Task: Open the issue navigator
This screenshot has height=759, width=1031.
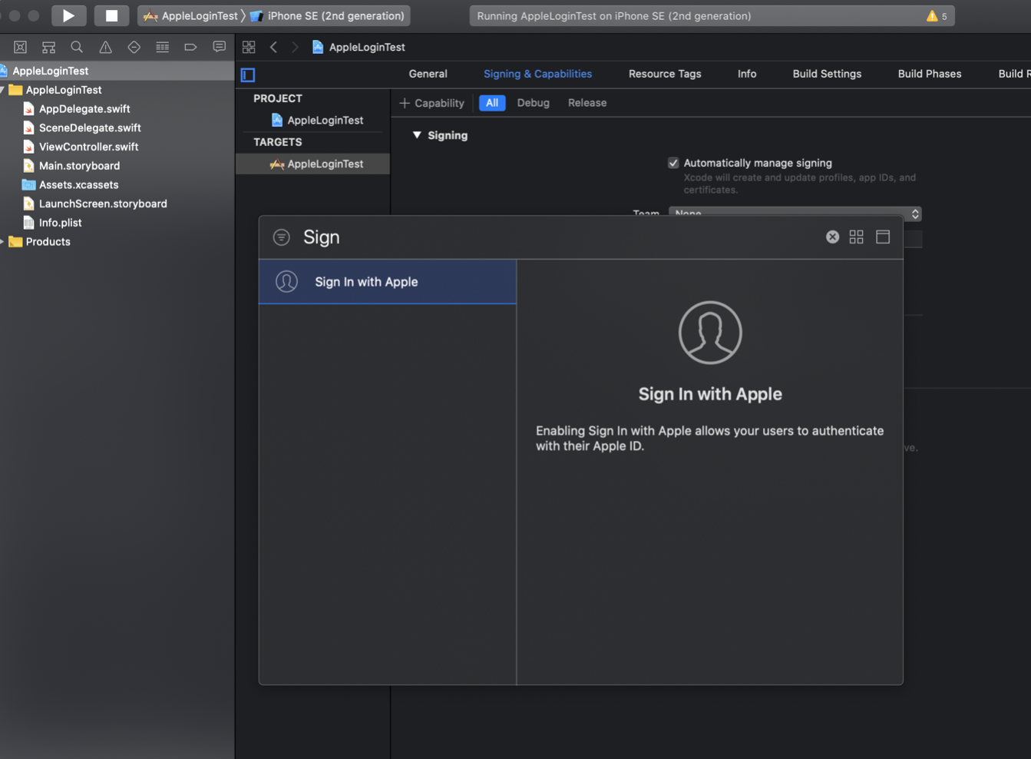Action: 105,47
